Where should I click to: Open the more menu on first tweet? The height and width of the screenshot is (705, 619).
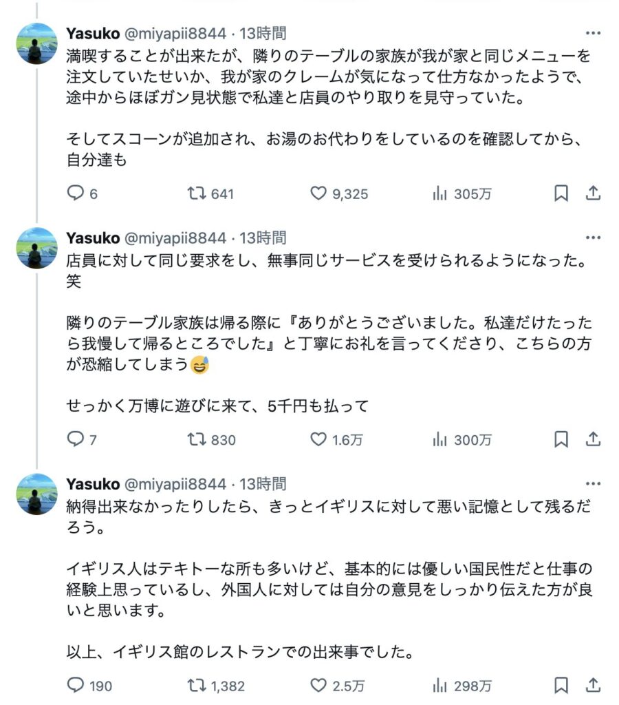pyautogui.click(x=592, y=33)
